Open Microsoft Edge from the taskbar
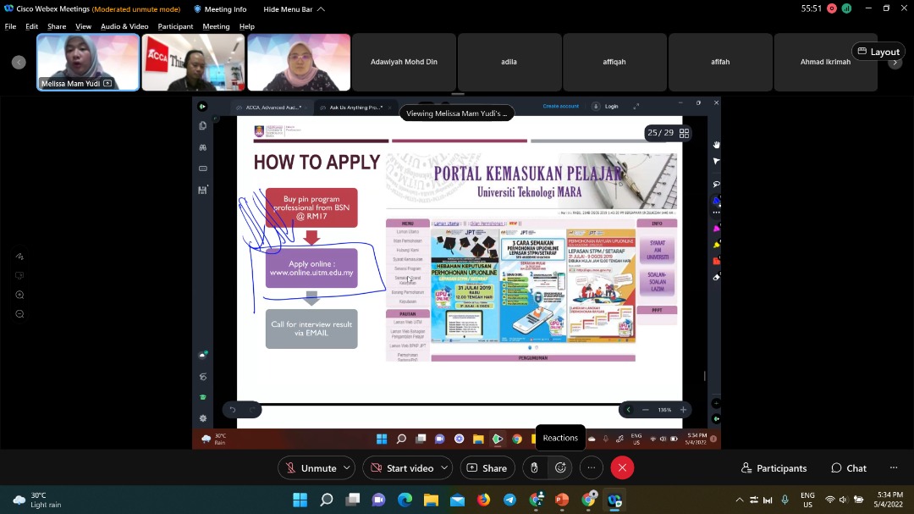This screenshot has height=514, width=914. pos(405,500)
